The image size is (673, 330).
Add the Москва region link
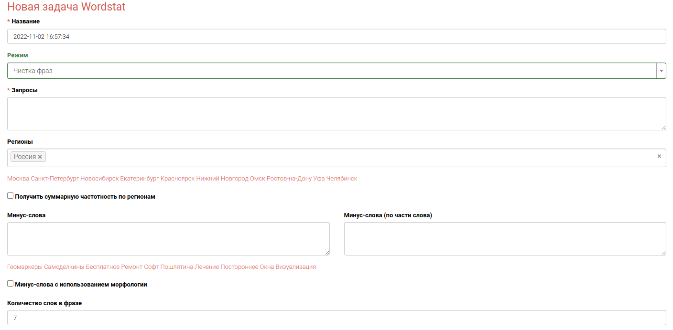[18, 179]
